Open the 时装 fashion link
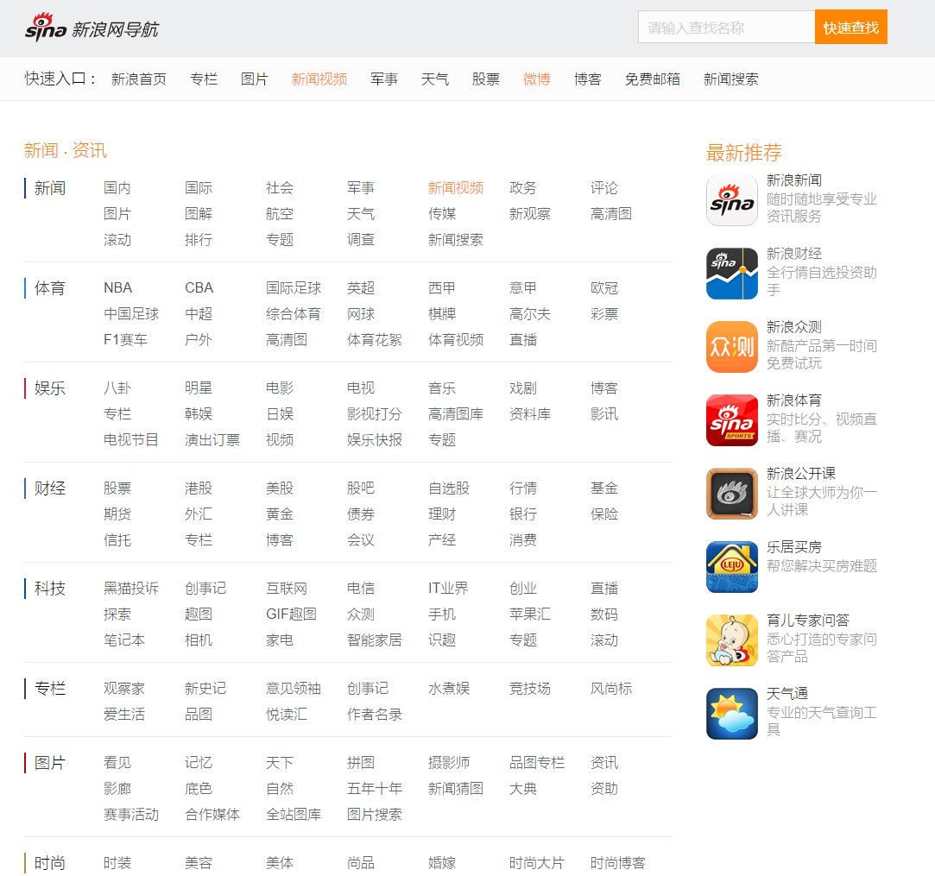Screen dimensions: 935x876 tap(117, 863)
